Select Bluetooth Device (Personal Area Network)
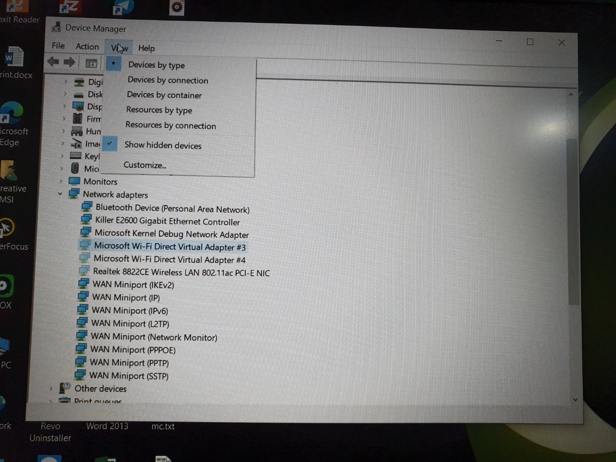Viewport: 616px width, 462px height. (x=172, y=209)
